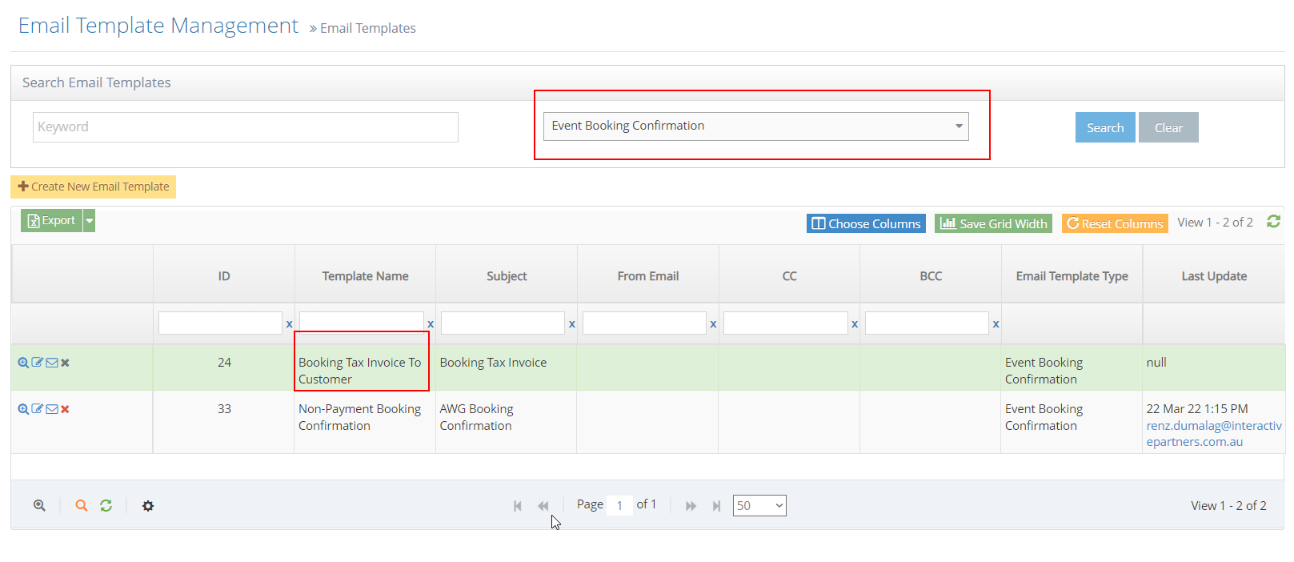
Task: Open grid settings gear icon
Action: [x=148, y=506]
